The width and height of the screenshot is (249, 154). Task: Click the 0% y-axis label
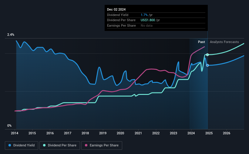9,126
